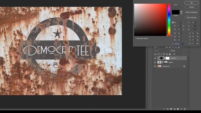Pick a color in the saturation-brightness field

point(150,20)
